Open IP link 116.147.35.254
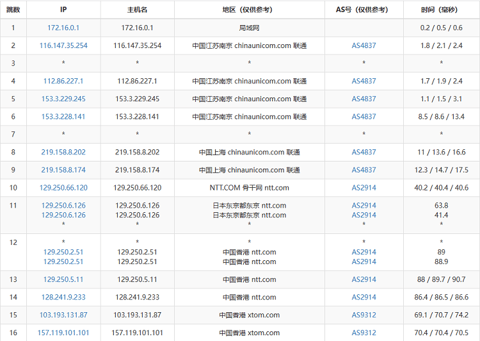Viewport: 480px width, 341px height. (63, 46)
